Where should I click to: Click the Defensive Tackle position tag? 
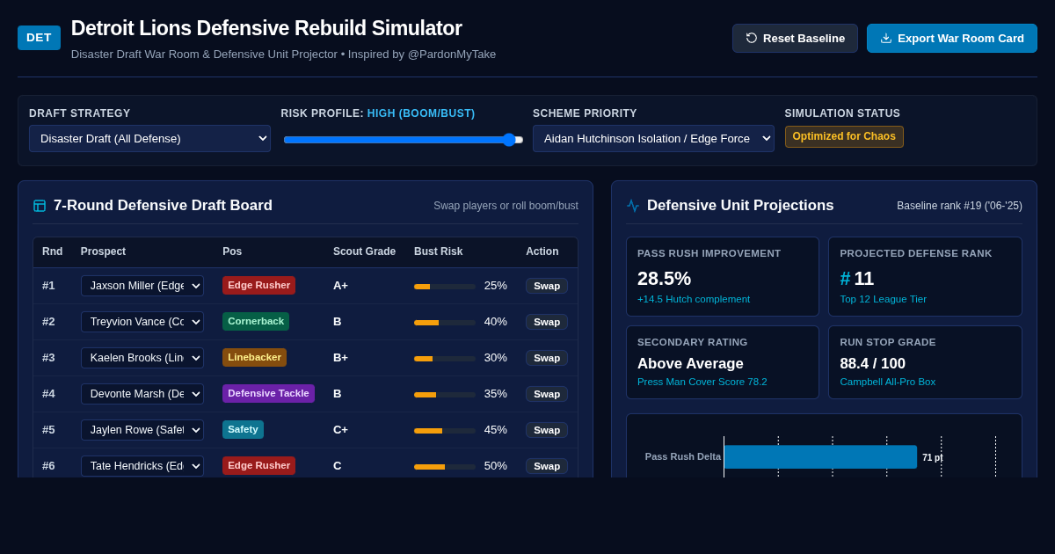point(268,393)
